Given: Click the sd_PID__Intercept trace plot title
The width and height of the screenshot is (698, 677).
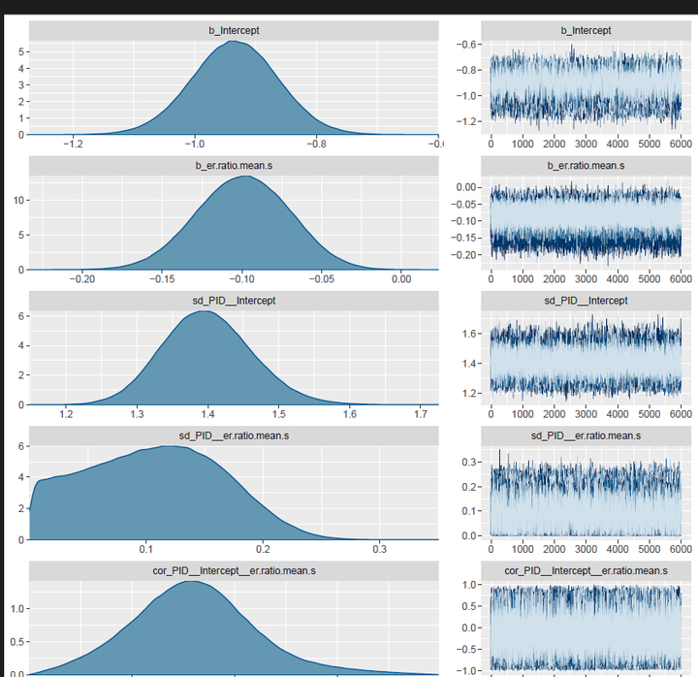Looking at the screenshot, I should click(x=586, y=301).
